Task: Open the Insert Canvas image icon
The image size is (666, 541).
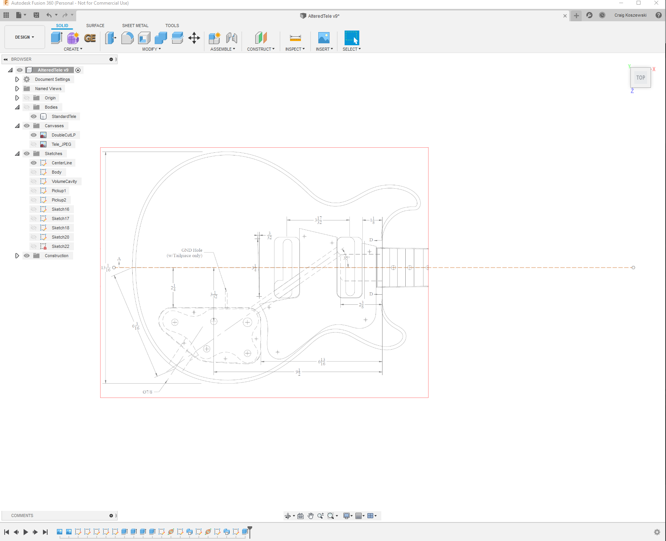Action: [x=324, y=38]
